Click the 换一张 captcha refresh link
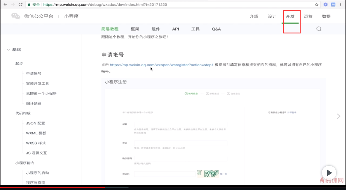The height and width of the screenshot is (190, 346). (223, 174)
